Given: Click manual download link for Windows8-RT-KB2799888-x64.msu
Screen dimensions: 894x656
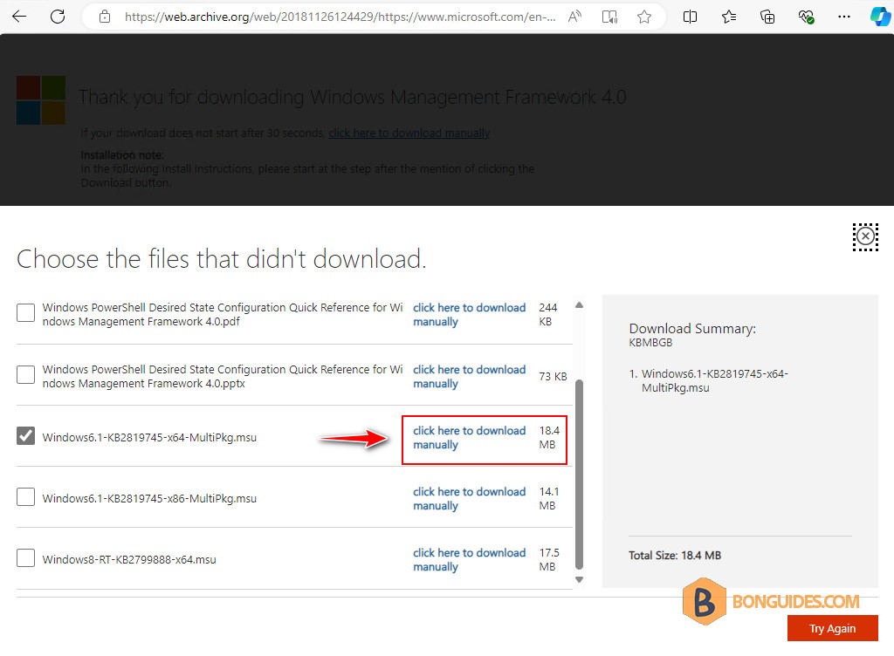Looking at the screenshot, I should (x=469, y=560).
